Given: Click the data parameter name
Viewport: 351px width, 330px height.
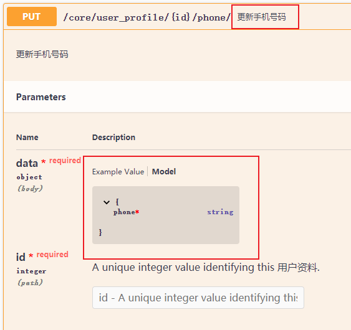Looking at the screenshot, I should [27, 163].
